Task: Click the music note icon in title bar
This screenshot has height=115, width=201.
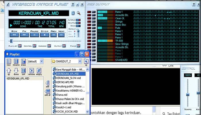Action: [8, 4]
